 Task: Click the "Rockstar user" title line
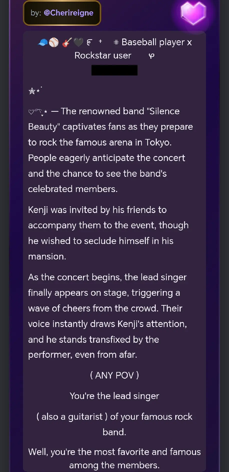point(103,55)
